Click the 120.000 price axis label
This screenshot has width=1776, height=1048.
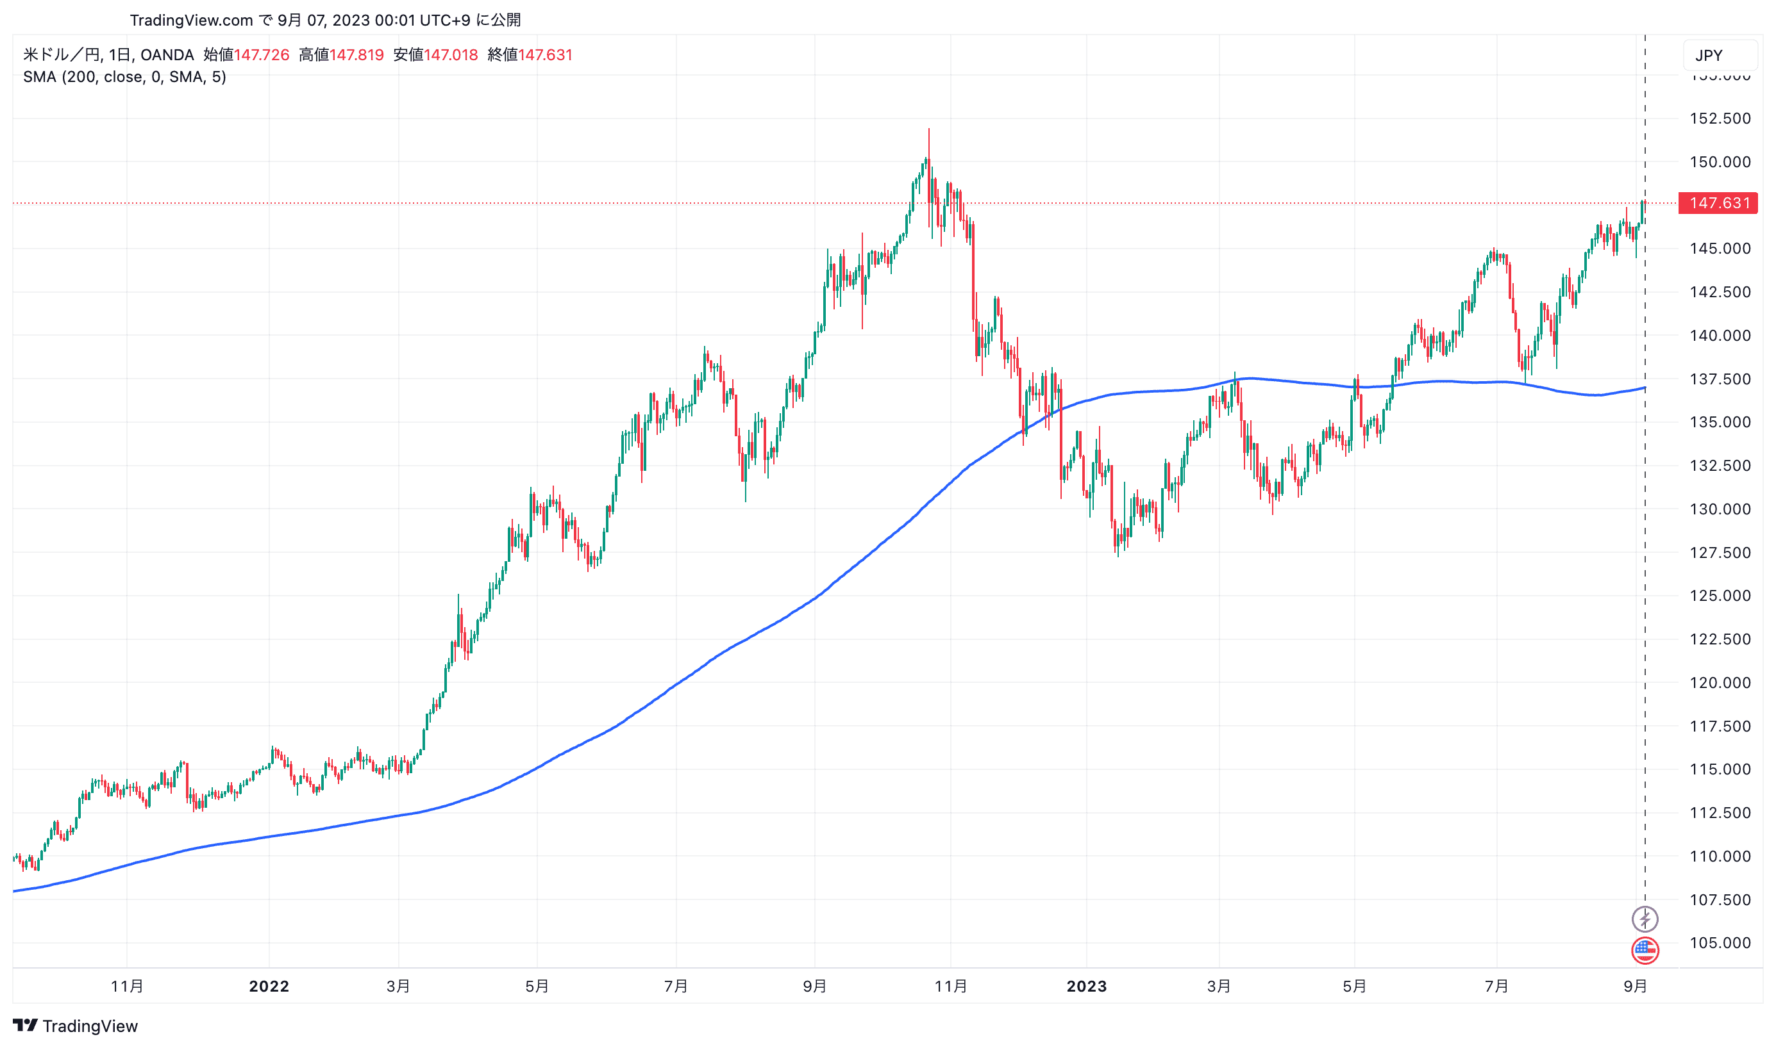coord(1720,682)
